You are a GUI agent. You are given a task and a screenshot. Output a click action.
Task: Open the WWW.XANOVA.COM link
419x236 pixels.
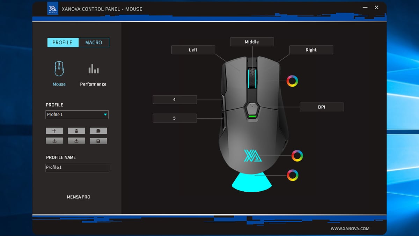click(x=350, y=229)
